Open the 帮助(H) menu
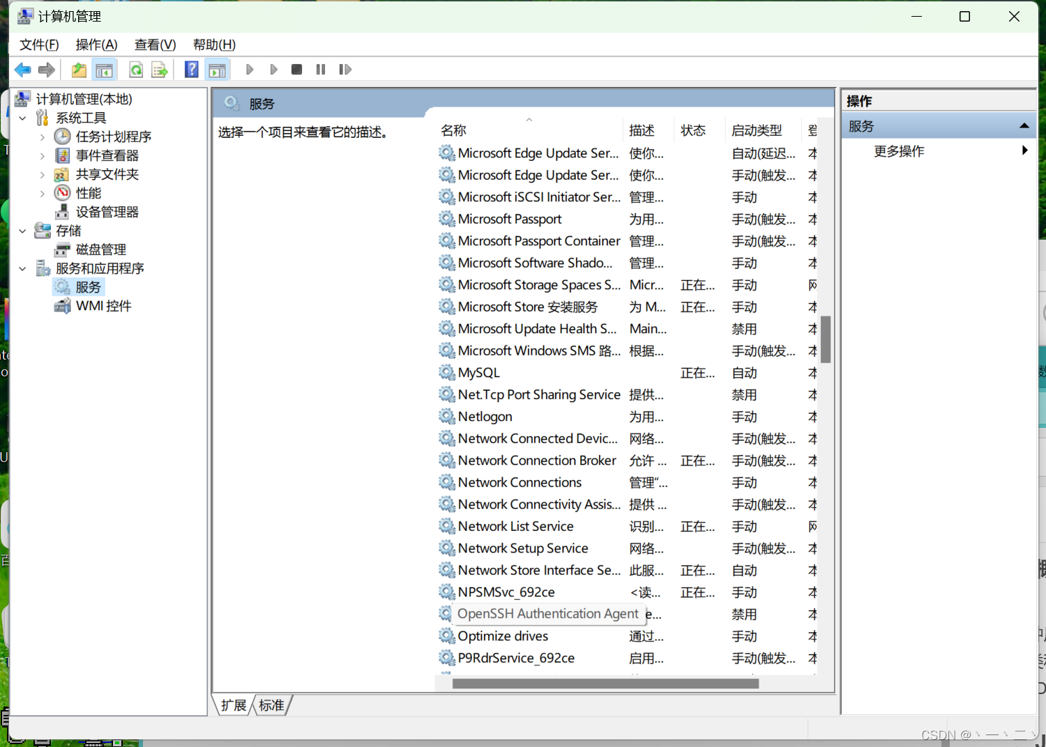The image size is (1046, 747). pyautogui.click(x=214, y=45)
